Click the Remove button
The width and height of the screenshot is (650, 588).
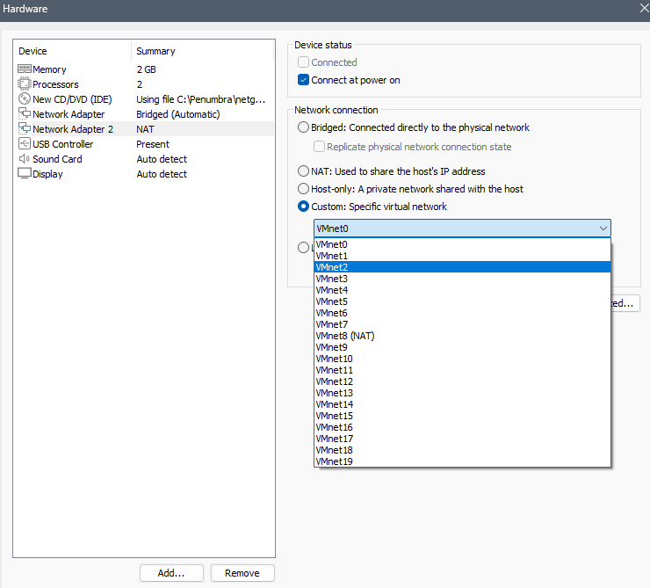point(242,573)
